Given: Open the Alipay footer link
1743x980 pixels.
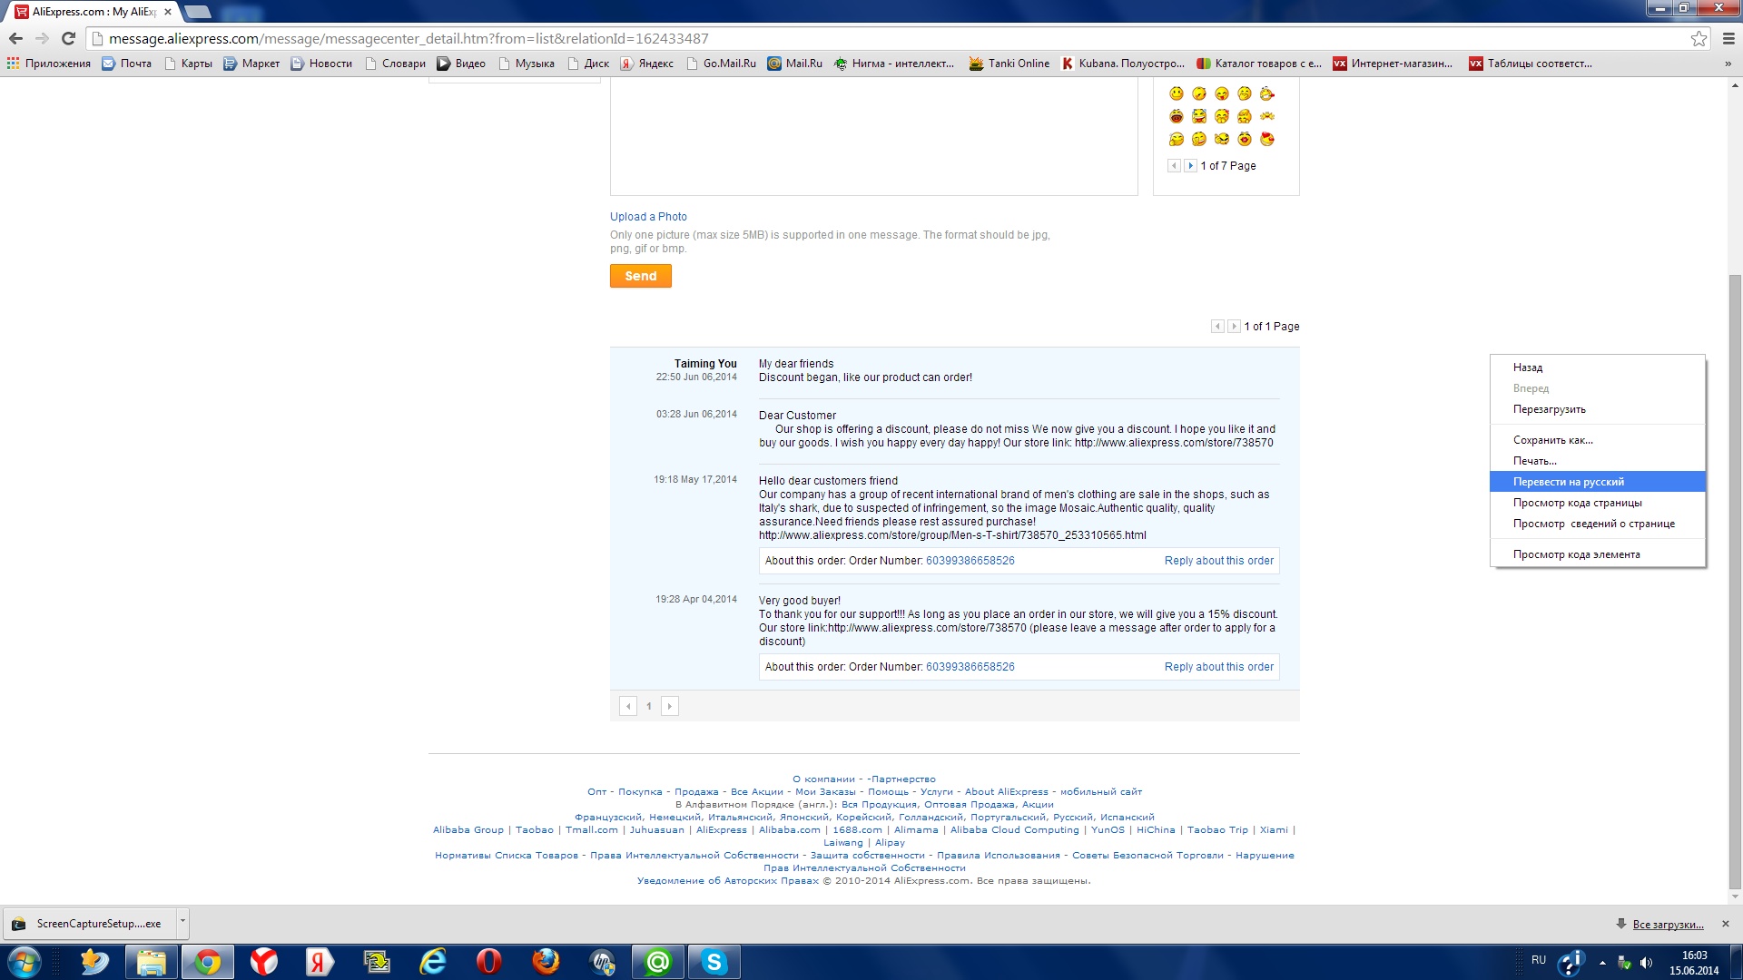Looking at the screenshot, I should point(890,843).
